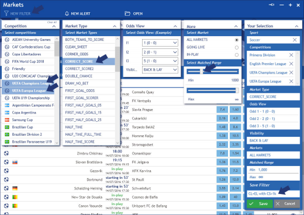Click the Min matched range slider handle

(202, 72)
